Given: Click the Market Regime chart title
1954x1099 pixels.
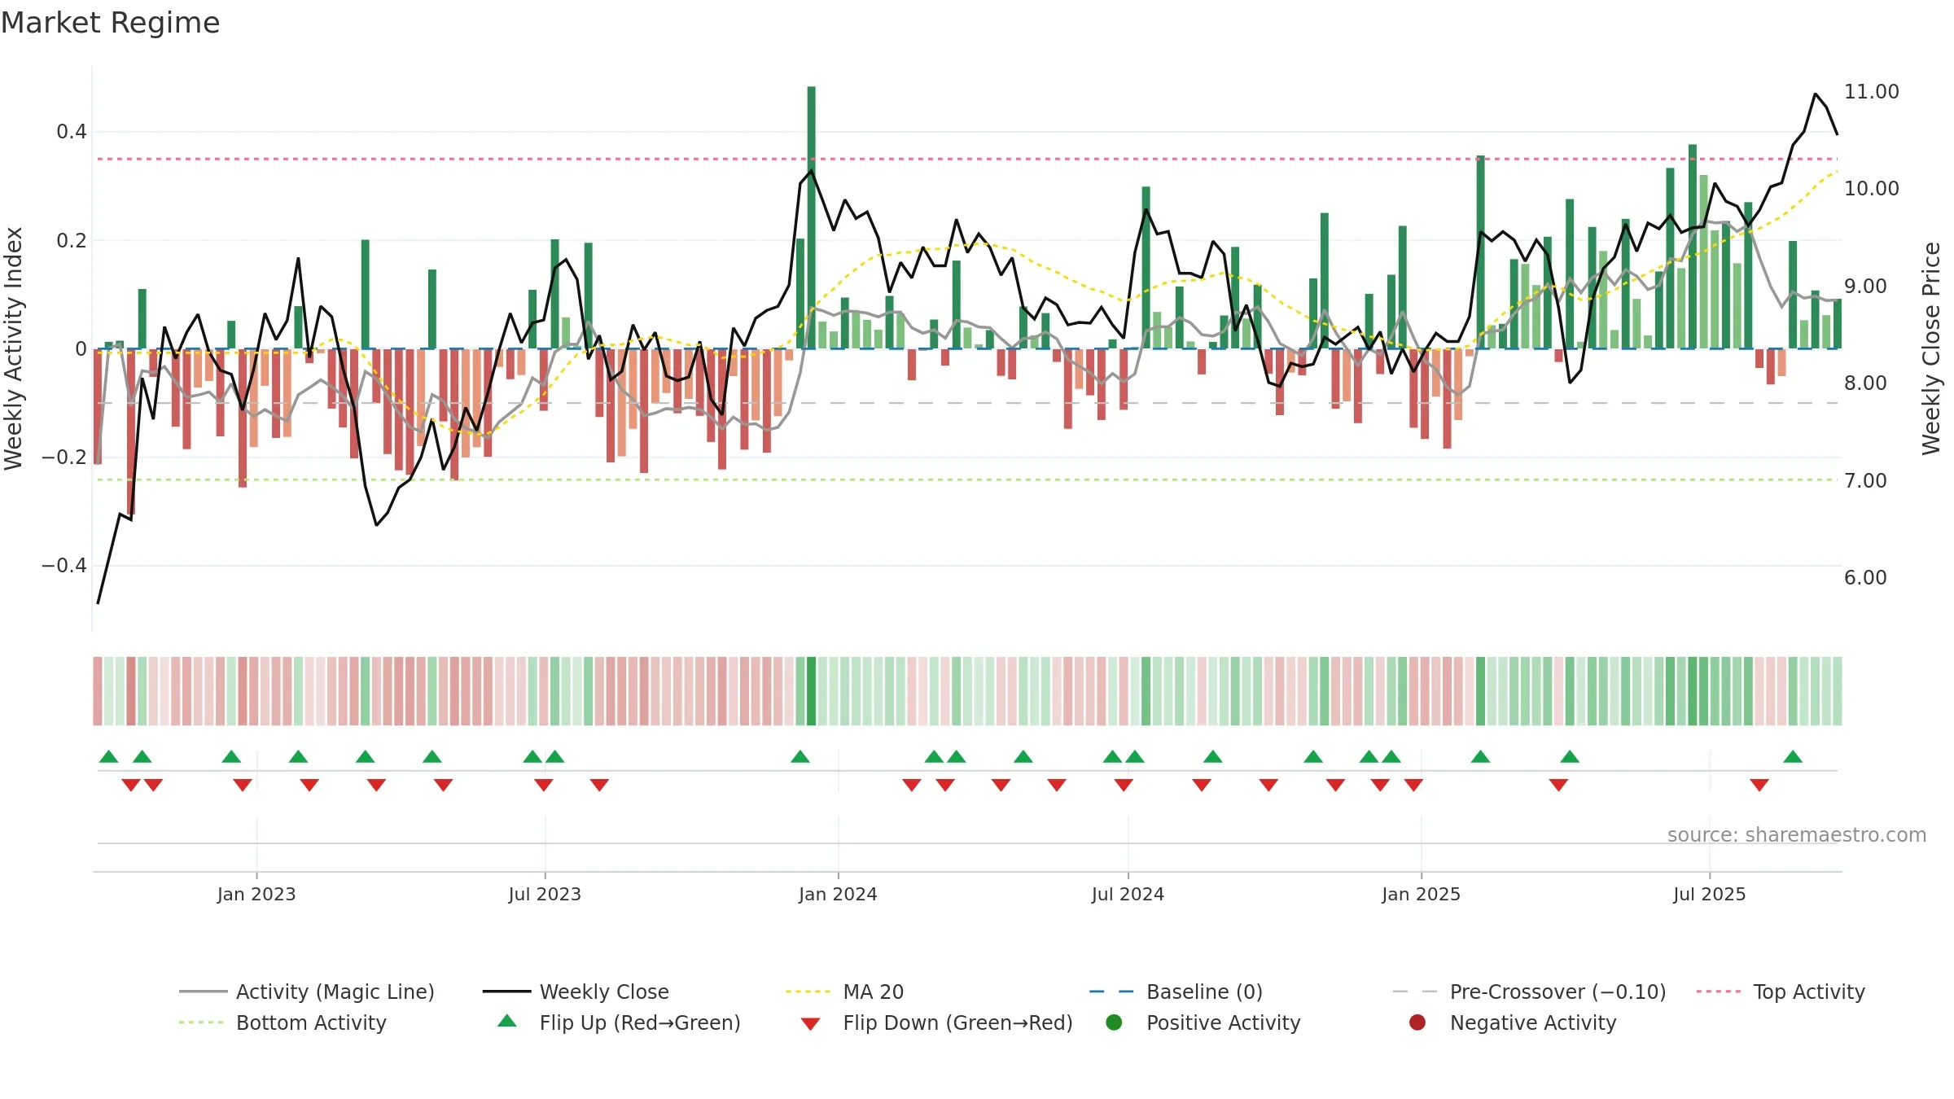Looking at the screenshot, I should [110, 23].
